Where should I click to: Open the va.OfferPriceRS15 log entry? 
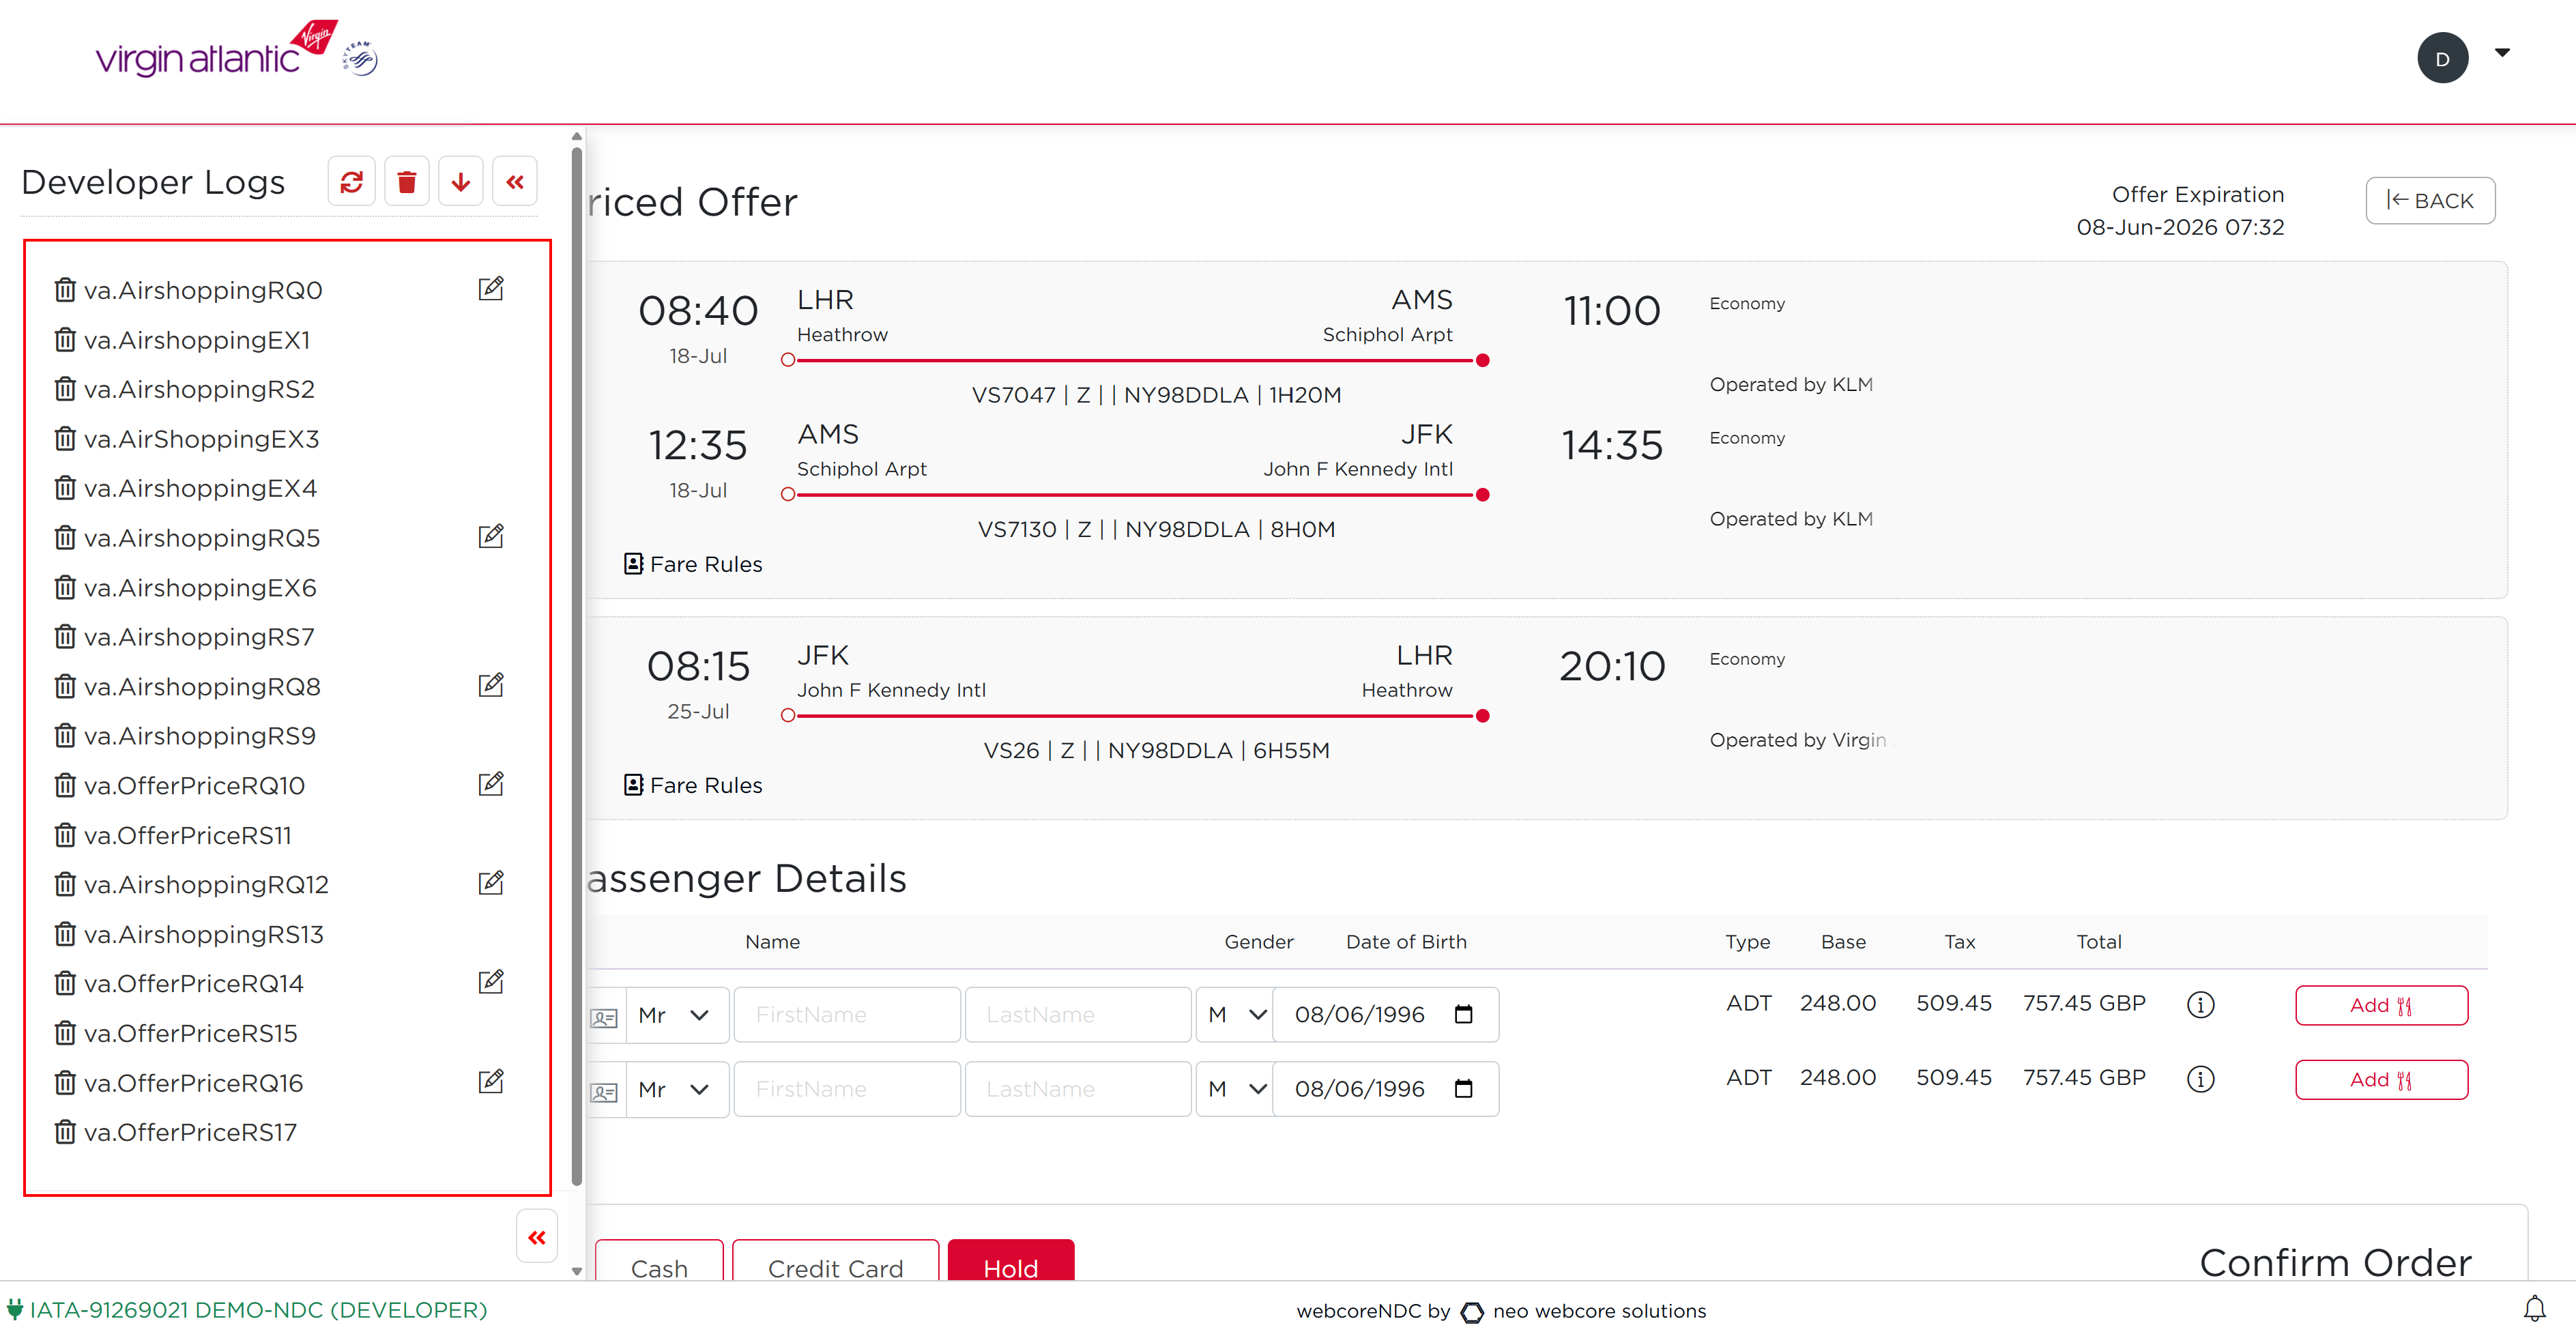(191, 1033)
